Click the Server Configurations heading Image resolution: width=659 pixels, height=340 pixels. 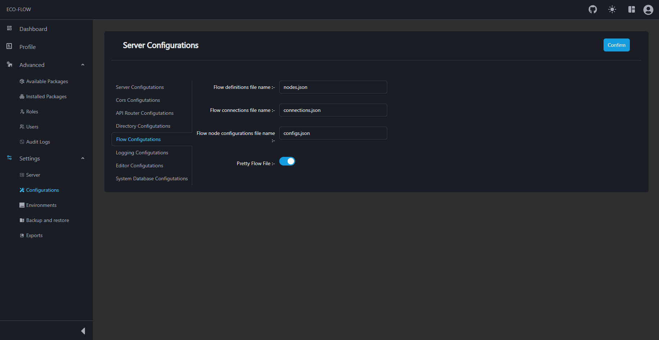[161, 45]
